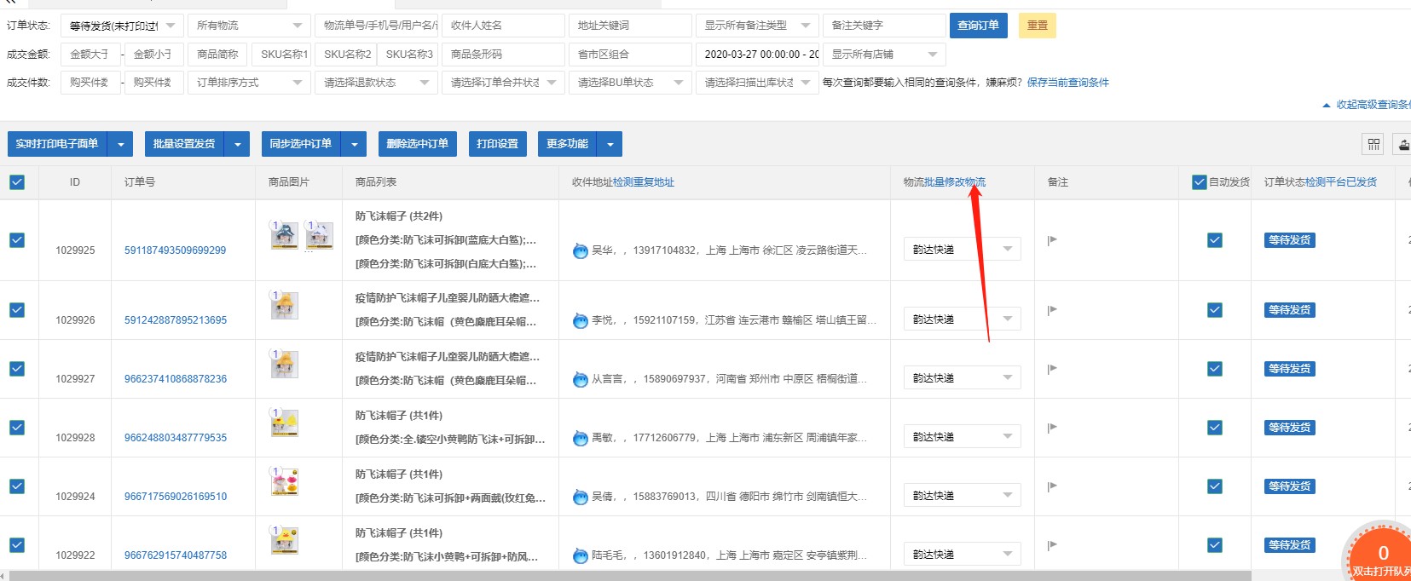This screenshot has width=1411, height=581.
Task: Click Wangwang chat icon for 陆毛毛
Action: coord(581,555)
